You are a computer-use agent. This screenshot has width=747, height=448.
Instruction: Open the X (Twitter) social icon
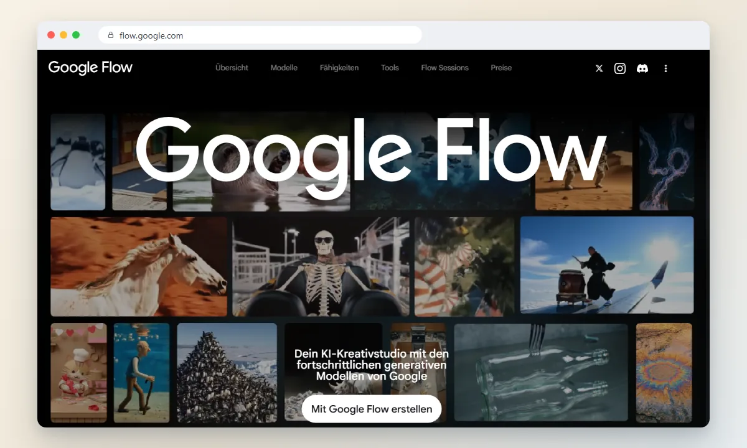pos(599,68)
